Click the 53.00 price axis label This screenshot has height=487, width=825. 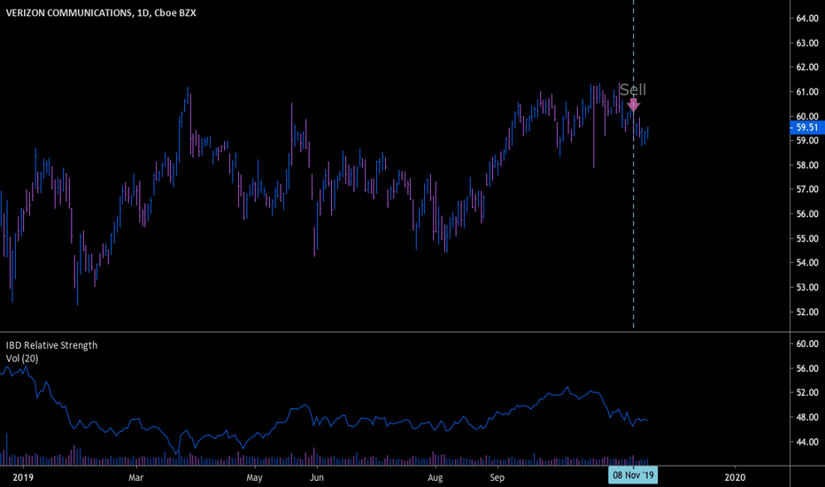click(807, 288)
